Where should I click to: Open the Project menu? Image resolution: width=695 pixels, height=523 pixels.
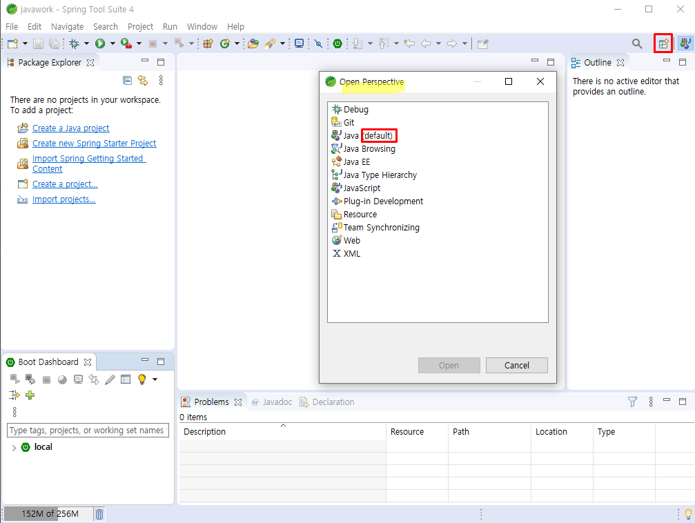tap(141, 27)
